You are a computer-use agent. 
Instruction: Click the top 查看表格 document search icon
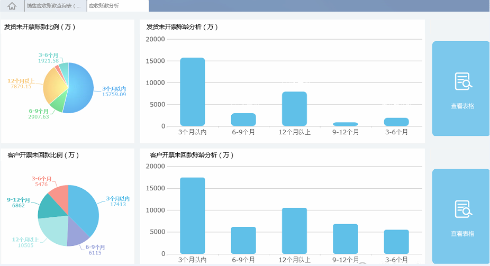462,81
